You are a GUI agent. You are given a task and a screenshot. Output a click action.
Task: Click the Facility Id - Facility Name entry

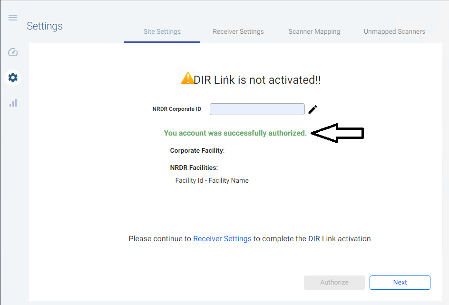pyautogui.click(x=212, y=180)
